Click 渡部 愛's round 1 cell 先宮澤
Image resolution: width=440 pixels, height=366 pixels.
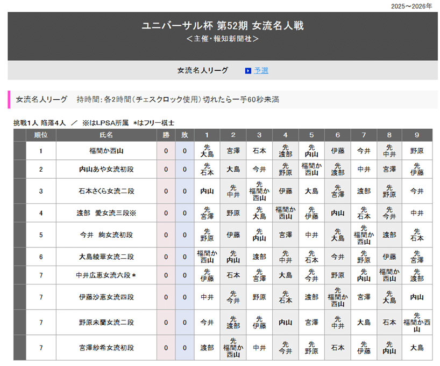click(x=207, y=213)
